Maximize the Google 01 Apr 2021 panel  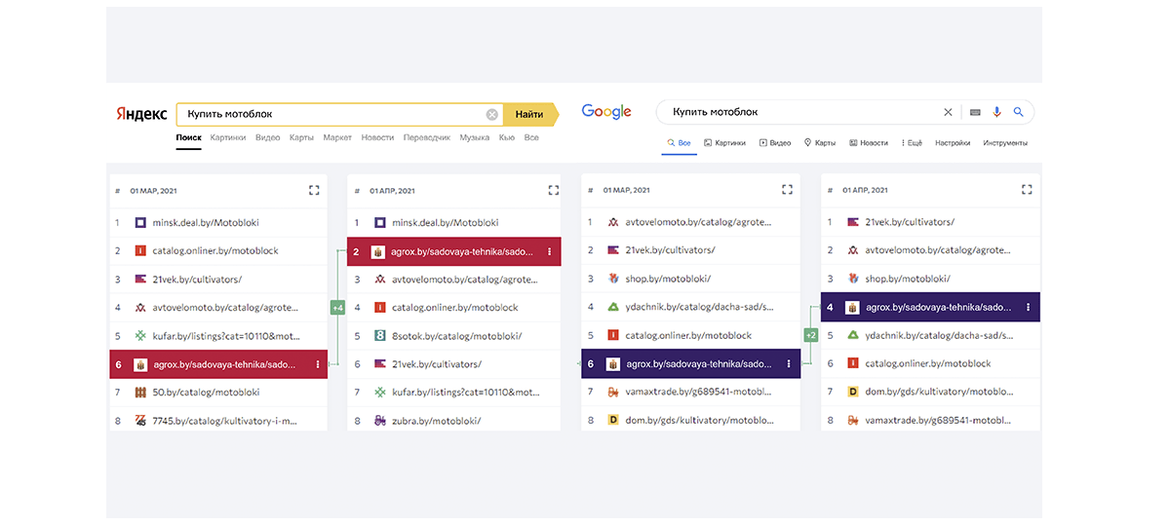[x=1026, y=190]
